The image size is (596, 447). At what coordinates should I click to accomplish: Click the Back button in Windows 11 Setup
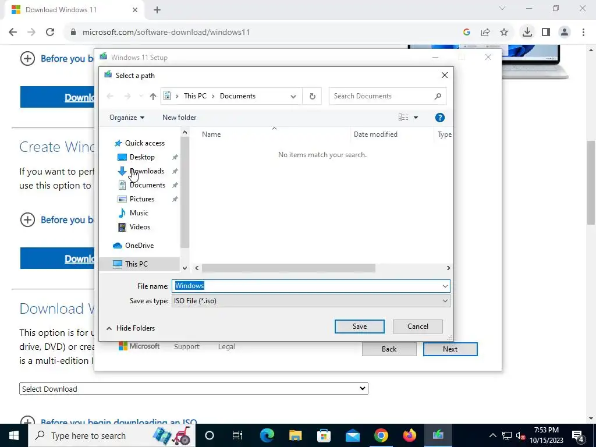click(x=389, y=349)
